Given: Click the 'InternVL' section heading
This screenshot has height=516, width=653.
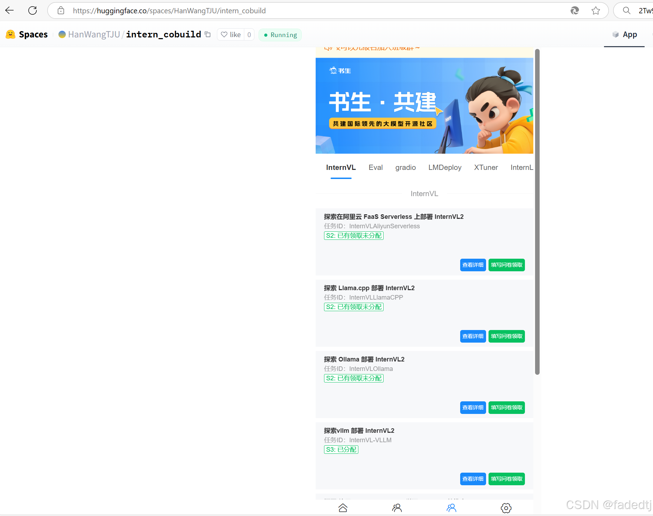Looking at the screenshot, I should point(424,194).
